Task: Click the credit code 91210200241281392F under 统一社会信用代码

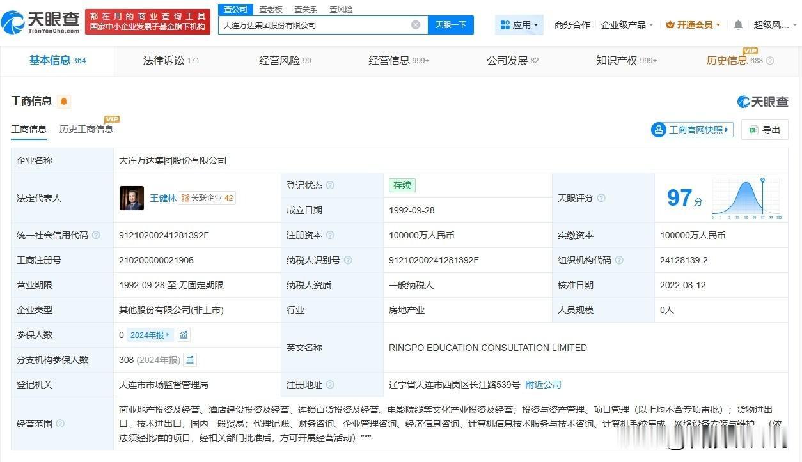Action: pos(164,235)
